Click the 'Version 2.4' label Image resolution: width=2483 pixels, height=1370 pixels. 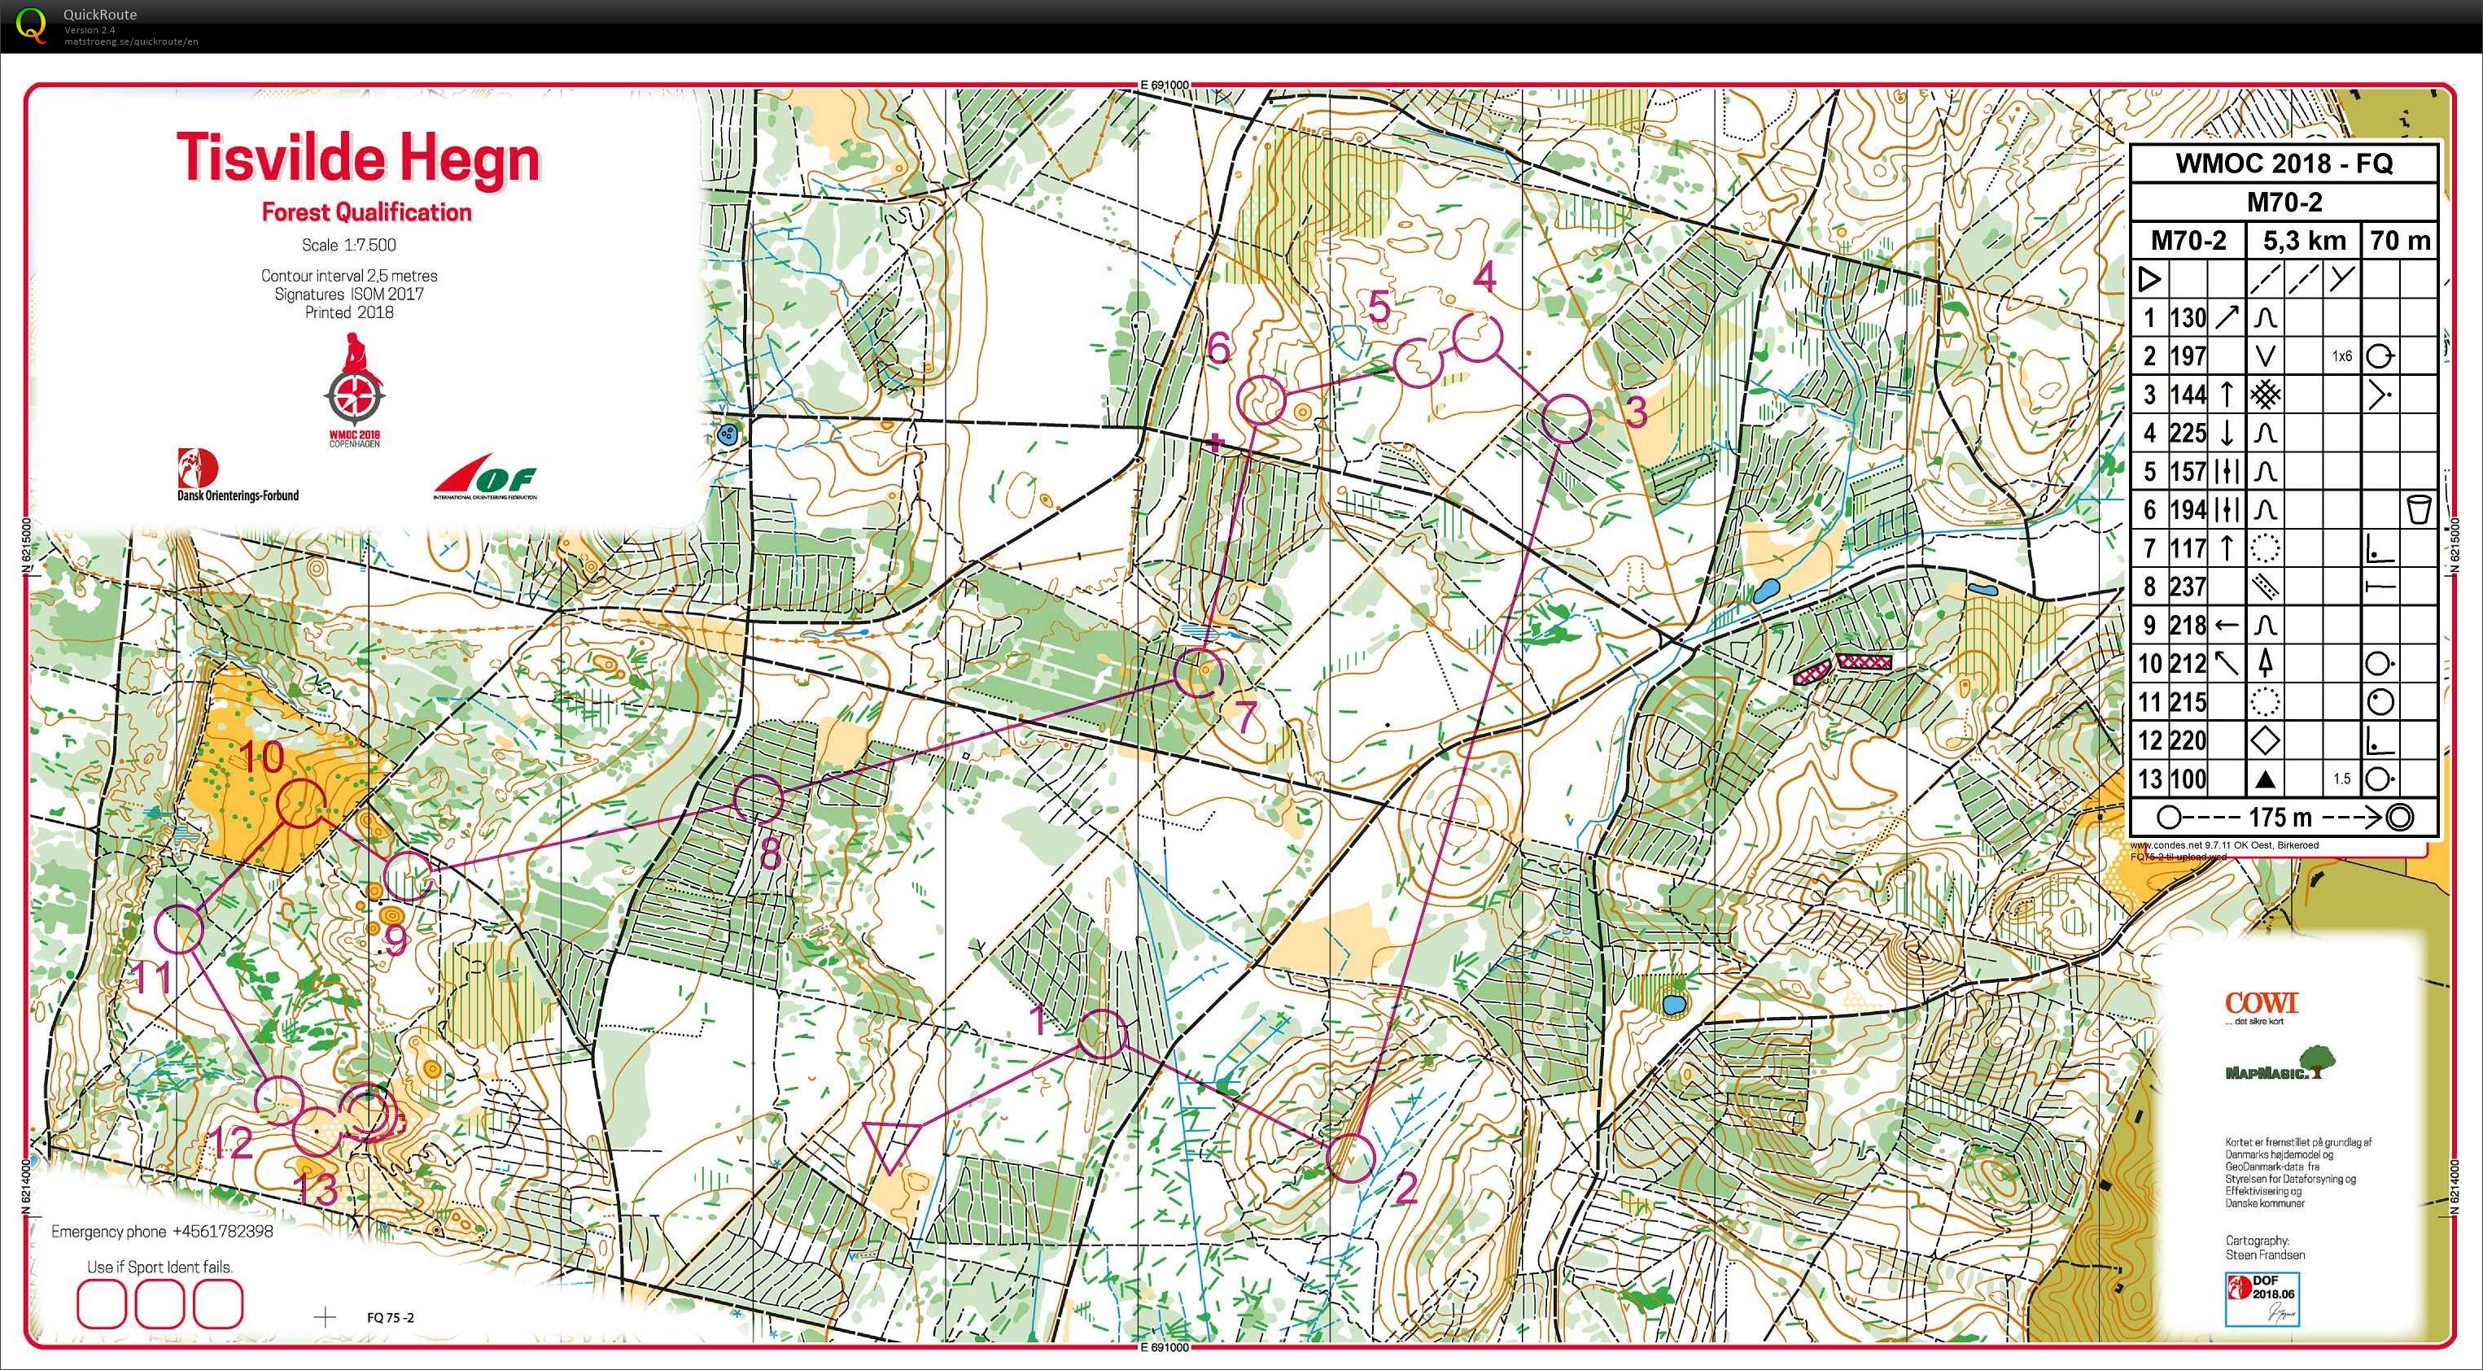tap(90, 30)
